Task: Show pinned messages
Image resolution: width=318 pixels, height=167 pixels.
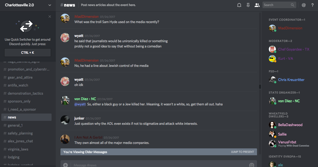Action: (248, 5)
